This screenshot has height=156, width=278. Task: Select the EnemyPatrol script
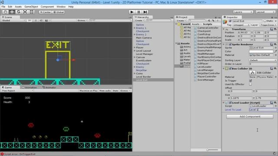[x=205, y=51]
